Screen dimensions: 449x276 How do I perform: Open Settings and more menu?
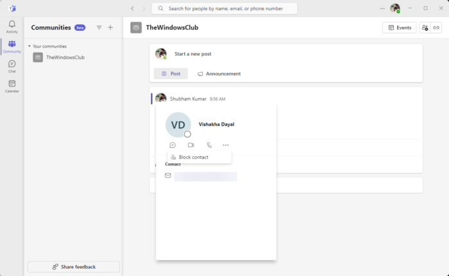coord(383,8)
